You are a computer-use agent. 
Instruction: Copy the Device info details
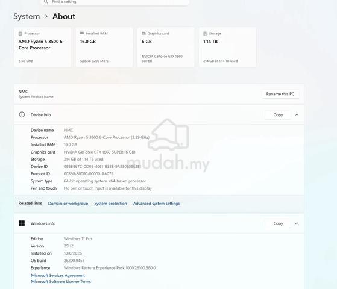point(278,115)
